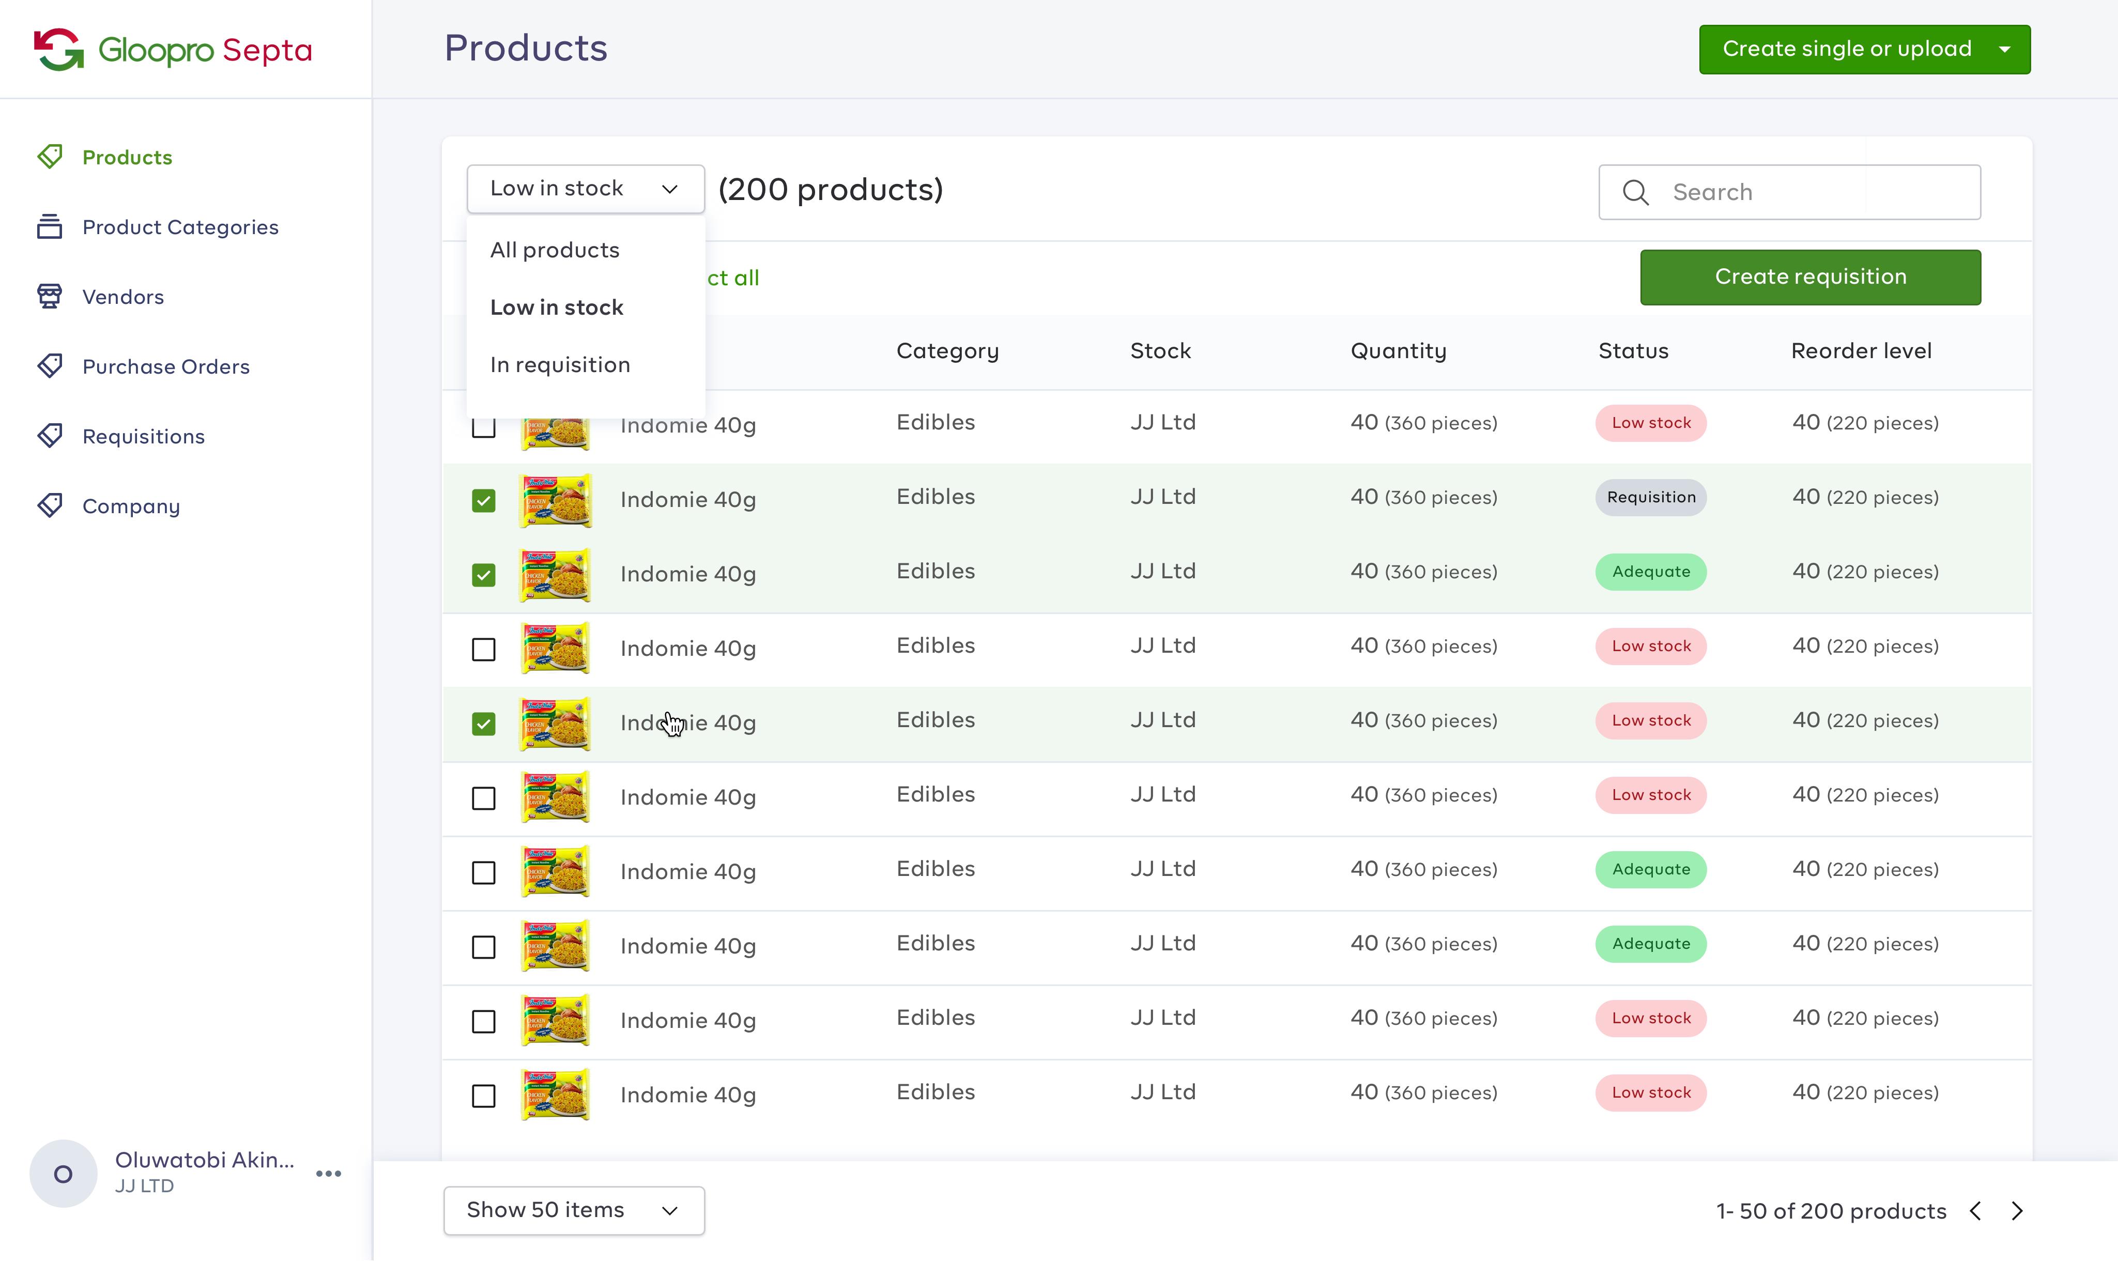Expand the Show 50 items dropdown
Image resolution: width=2118 pixels, height=1262 pixels.
574,1211
